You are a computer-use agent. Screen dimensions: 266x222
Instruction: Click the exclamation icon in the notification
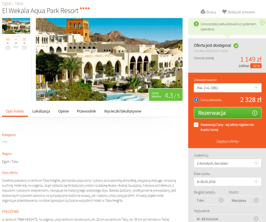[x=196, y=24]
